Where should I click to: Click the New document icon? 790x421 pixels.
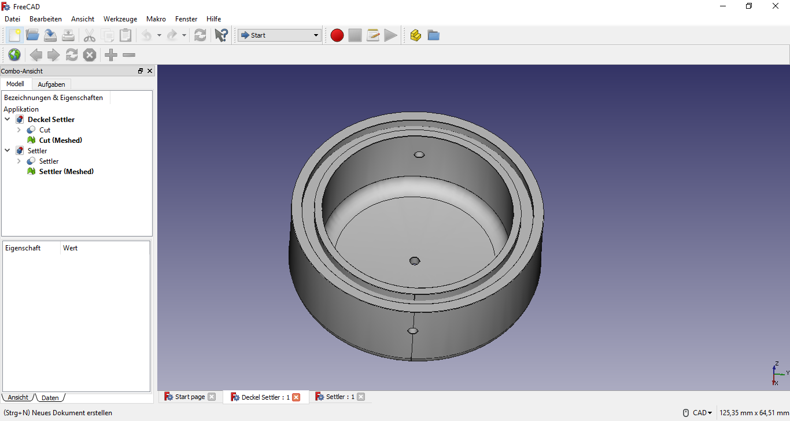14,35
